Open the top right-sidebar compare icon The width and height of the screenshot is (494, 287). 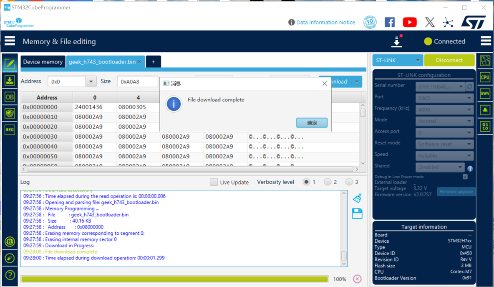coord(485,61)
